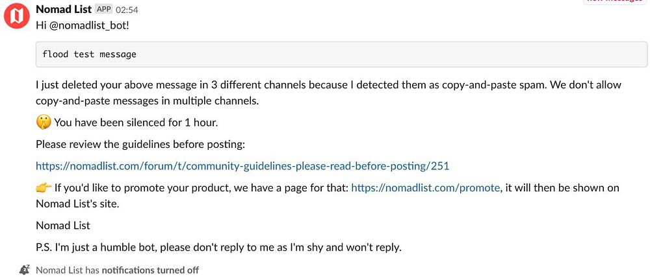This screenshot has height=277, width=650.
Task: Click the 'notifications turned off' bold text
Action: point(150,270)
